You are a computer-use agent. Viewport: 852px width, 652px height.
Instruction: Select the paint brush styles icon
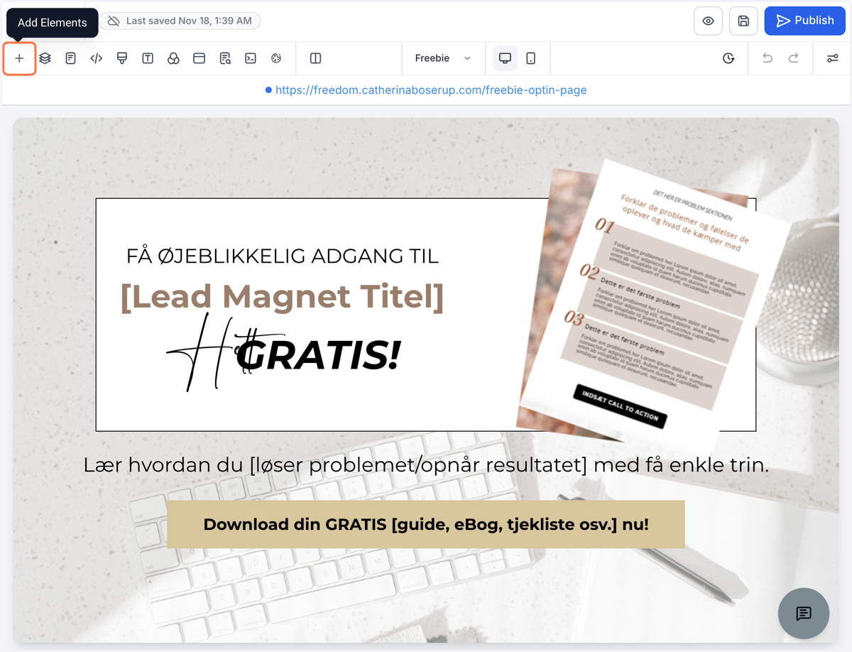pos(122,58)
